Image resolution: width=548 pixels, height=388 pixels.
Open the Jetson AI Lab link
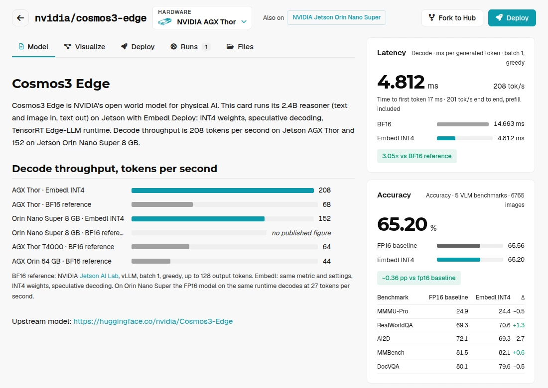tap(99, 276)
